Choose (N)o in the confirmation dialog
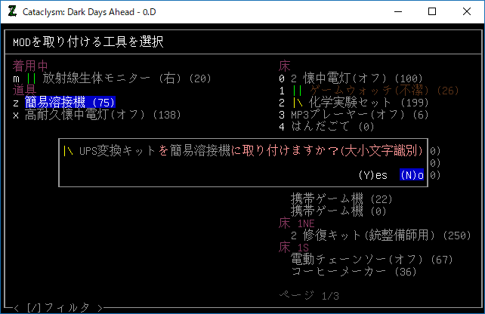 413,175
